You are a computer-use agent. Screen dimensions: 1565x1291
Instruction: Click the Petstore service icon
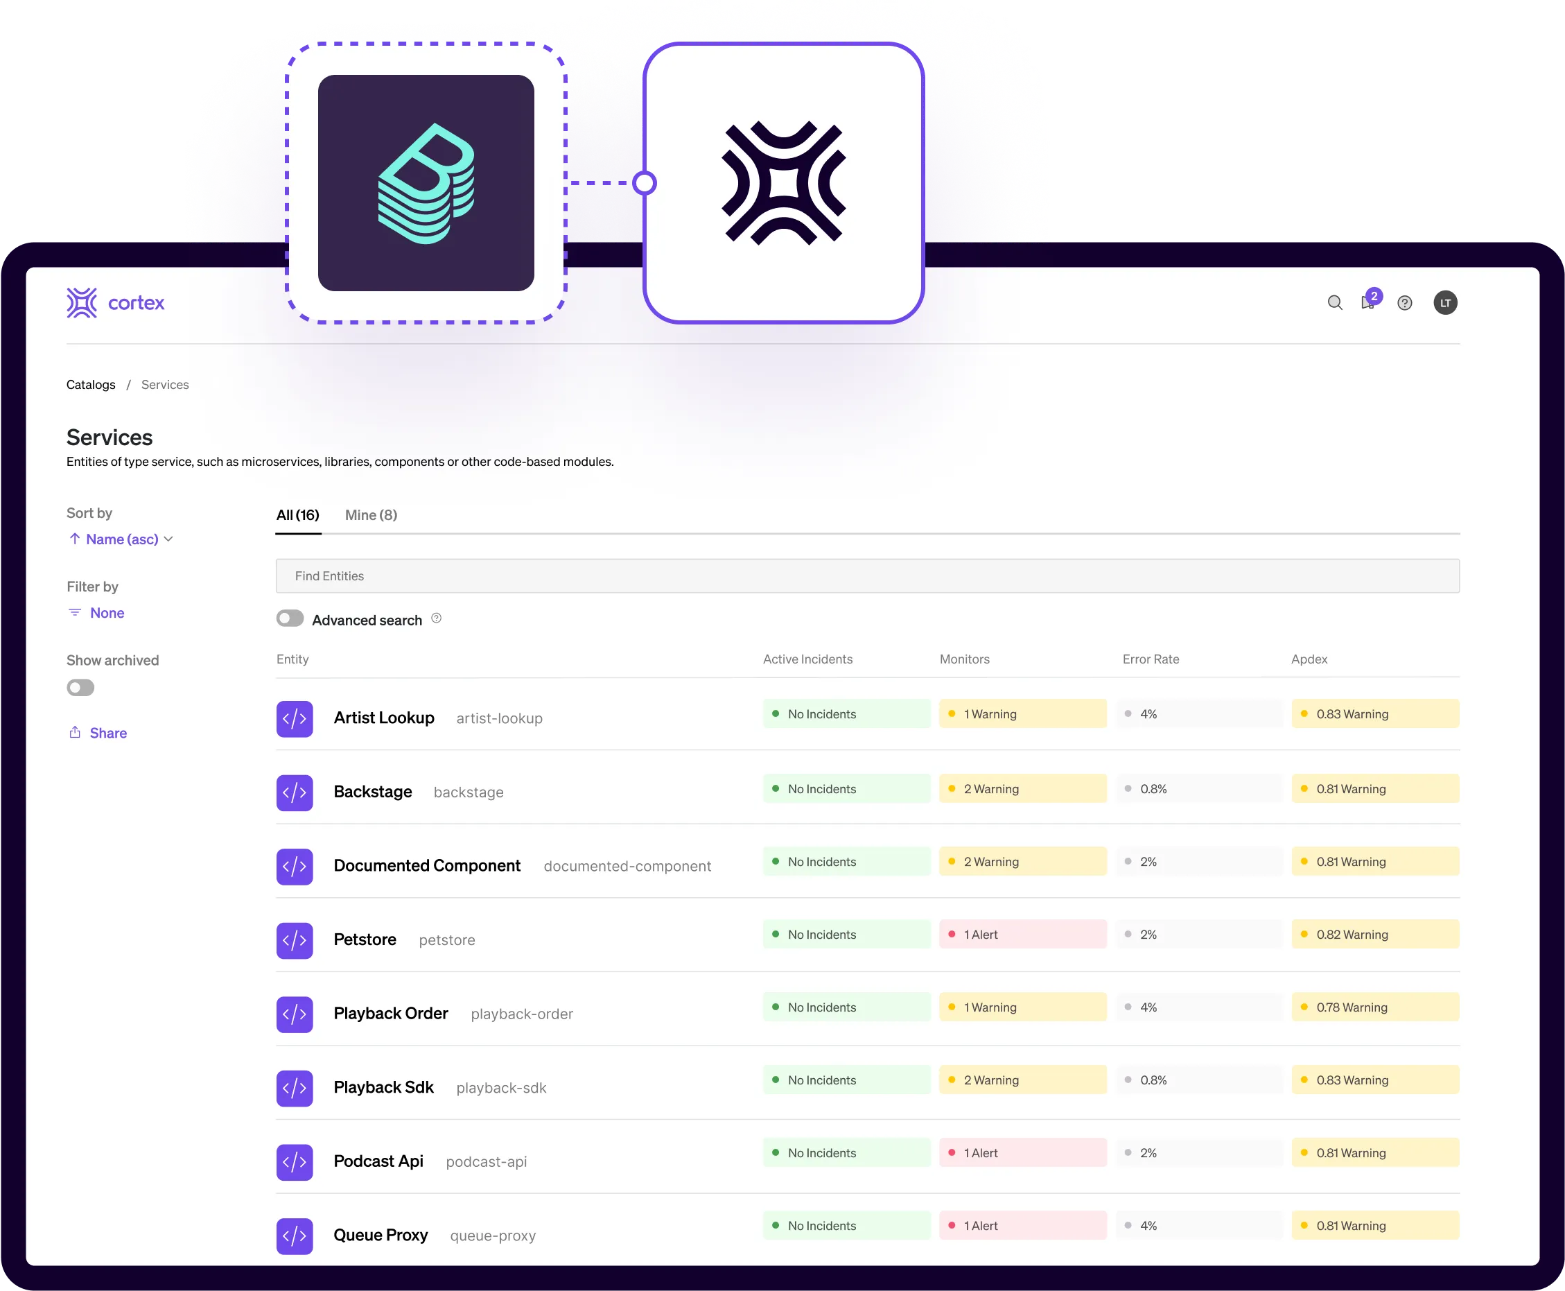point(295,940)
